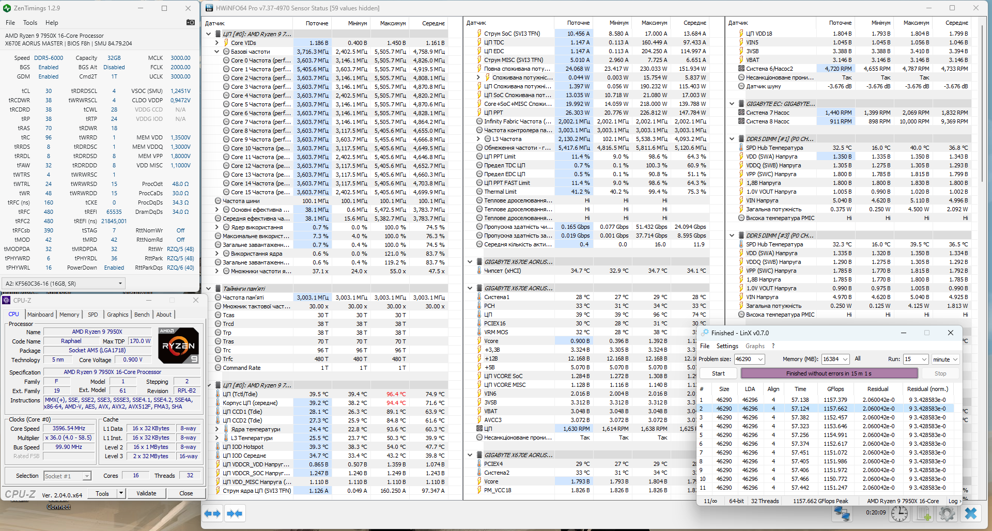Viewport: 992px width, 531px height.
Task: Collapse the Базові частоти row
Action: 216,52
